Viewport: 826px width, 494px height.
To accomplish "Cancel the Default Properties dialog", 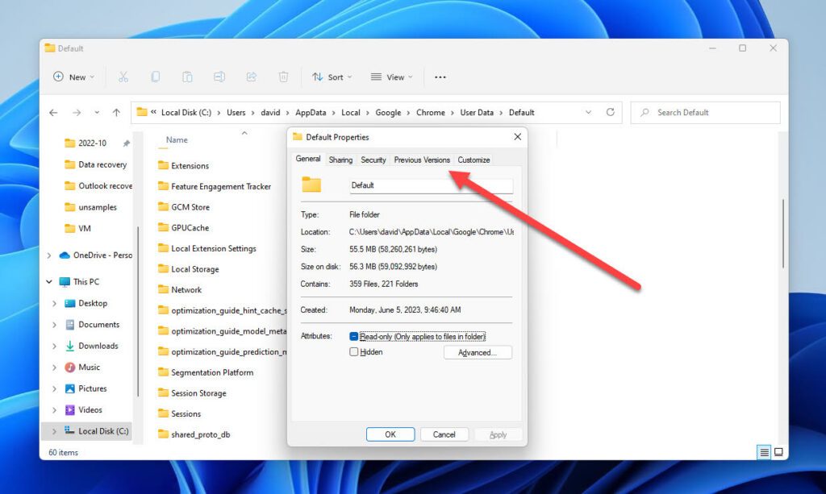I will 444,434.
